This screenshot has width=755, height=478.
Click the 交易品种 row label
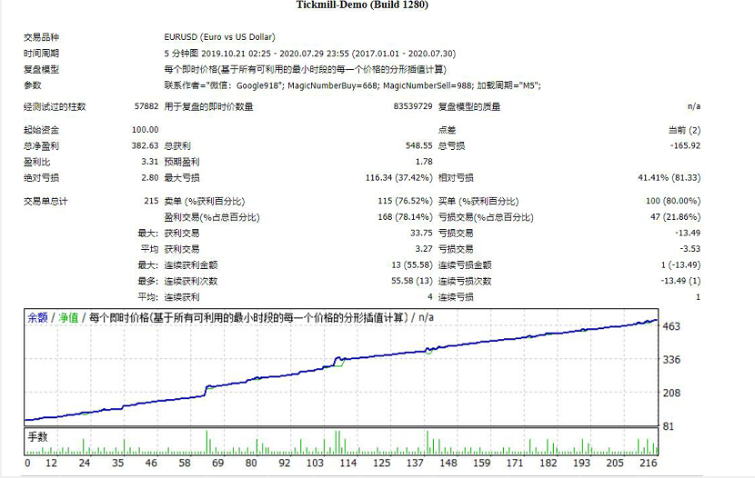pyautogui.click(x=42, y=38)
